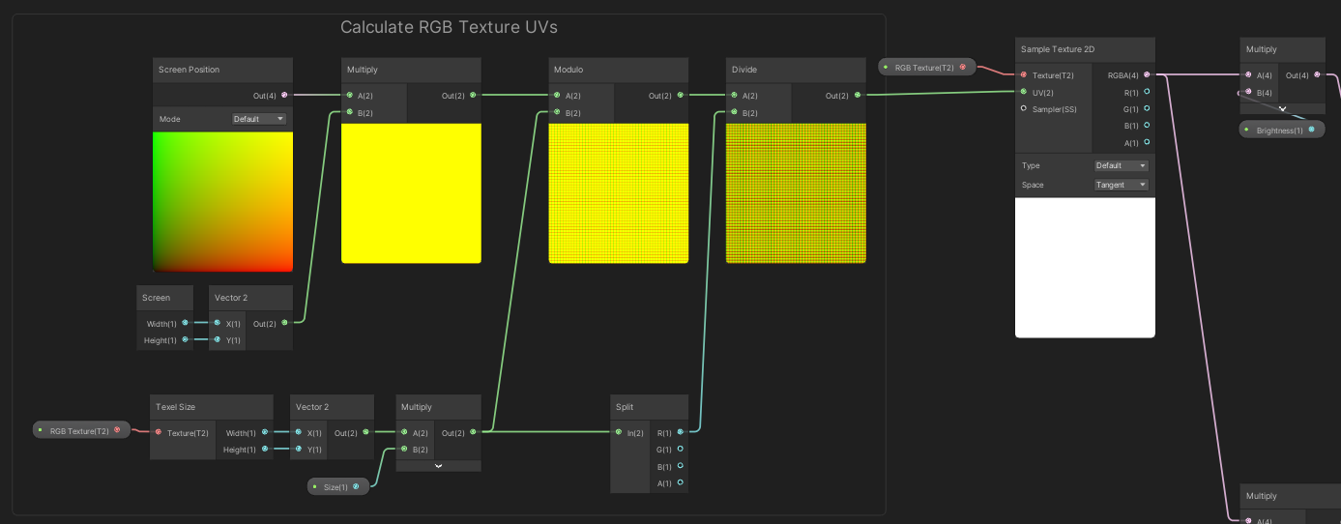Expand preview chevron on Multiply fed by Size

click(x=439, y=466)
